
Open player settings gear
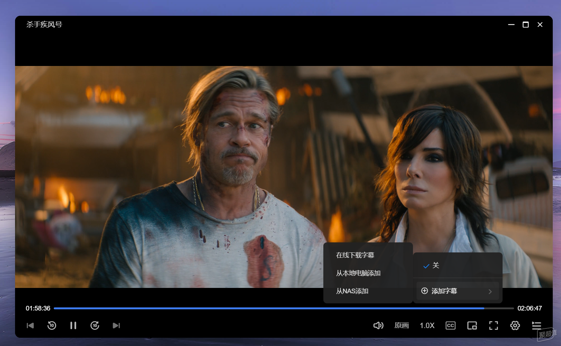point(515,326)
